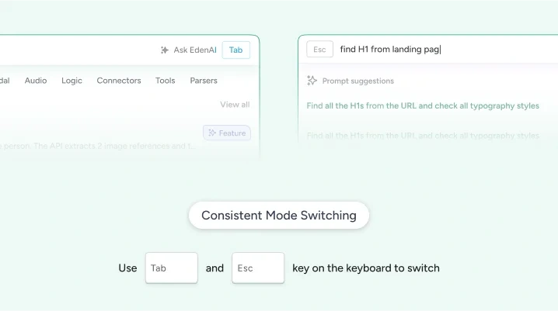Pick the faded second H1s prompt suggestion

tap(422, 136)
